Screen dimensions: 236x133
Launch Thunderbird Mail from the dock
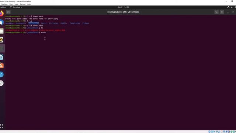1,22
